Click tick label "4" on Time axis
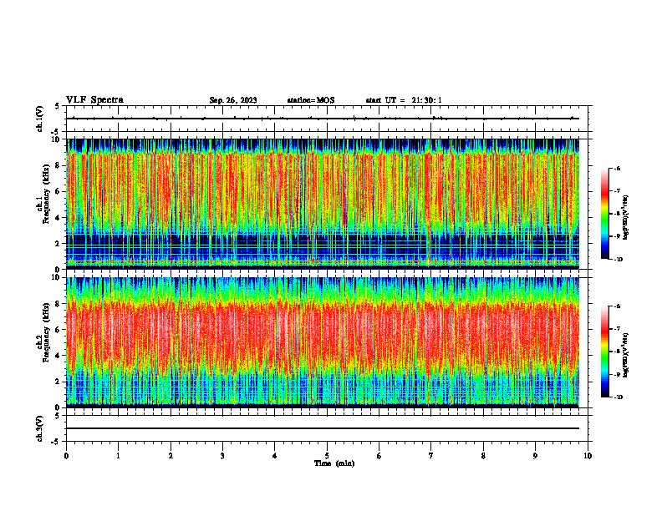The image size is (662, 511). (x=275, y=456)
